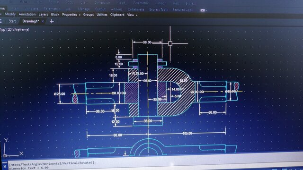
Task: Expand the Annotation ribbon panel
Action: (27, 14)
